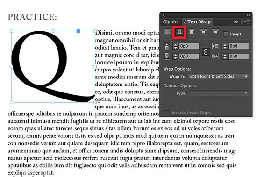
Task: Cycle Text Wrap panel view via tab arrows
Action: pos(185,22)
